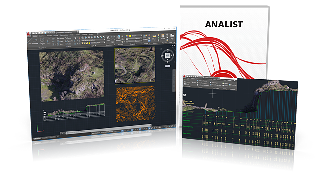Click the Gruppo icon

pos(145,37)
